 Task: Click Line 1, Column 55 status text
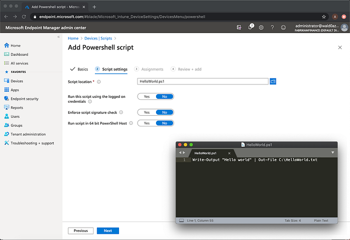click(200, 221)
